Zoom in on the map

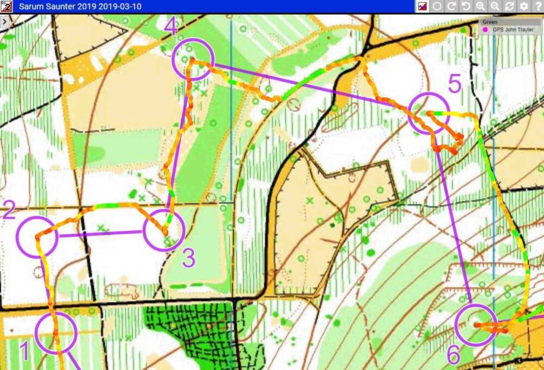tap(480, 7)
